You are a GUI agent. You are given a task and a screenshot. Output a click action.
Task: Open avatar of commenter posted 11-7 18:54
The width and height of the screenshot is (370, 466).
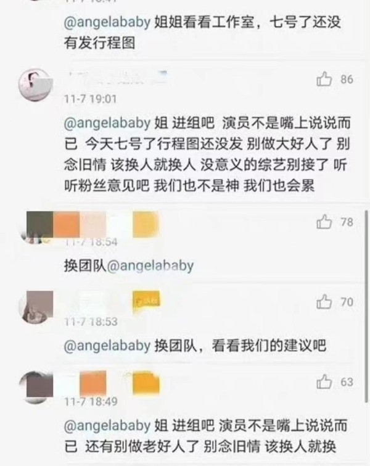(36, 228)
